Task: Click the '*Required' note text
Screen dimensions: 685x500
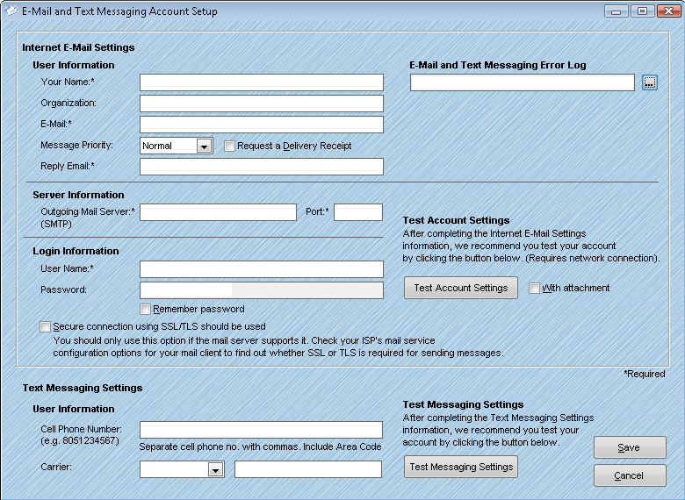Action: click(645, 374)
